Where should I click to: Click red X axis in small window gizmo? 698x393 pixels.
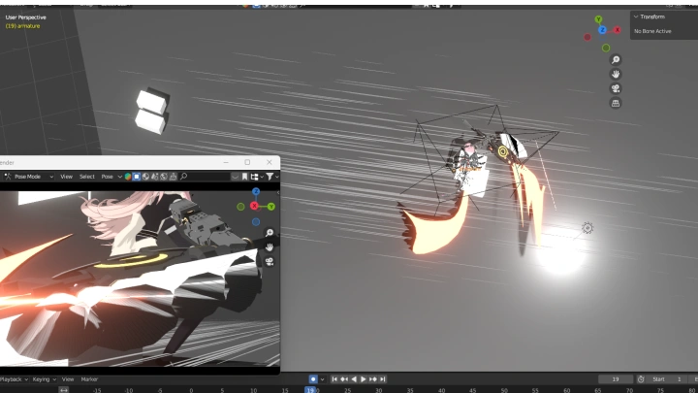click(254, 206)
